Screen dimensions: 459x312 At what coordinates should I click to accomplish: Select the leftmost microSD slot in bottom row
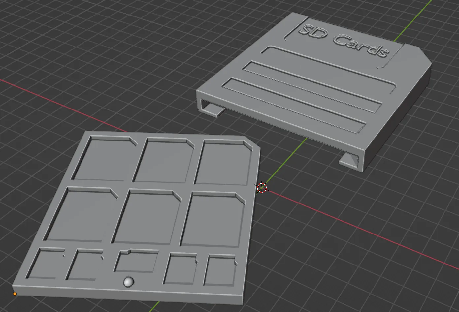tap(46, 265)
